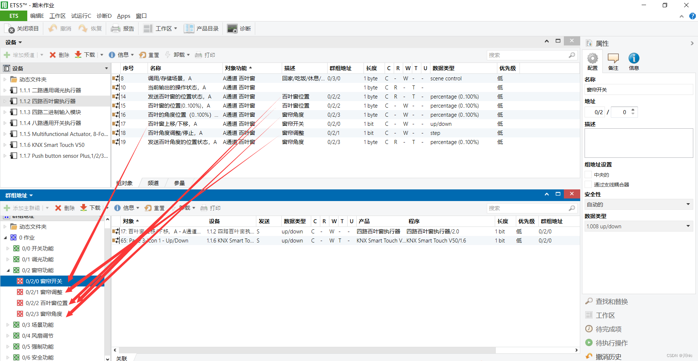Click the 名称 field containing 窗帘开关
Screen dimensions: 698x361
pyautogui.click(x=638, y=90)
